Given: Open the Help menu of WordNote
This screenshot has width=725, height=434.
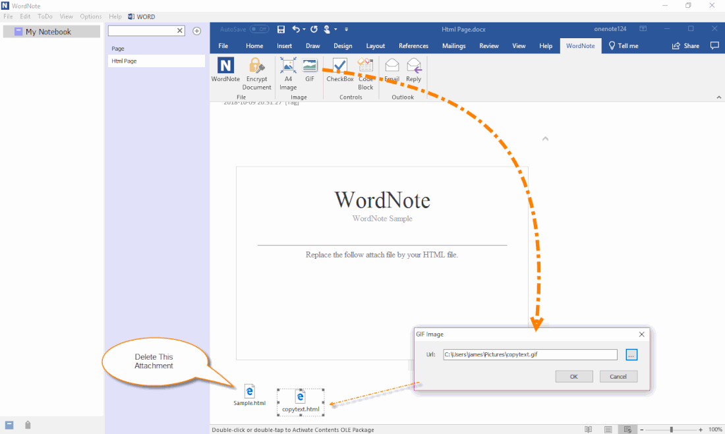Looking at the screenshot, I should (x=115, y=16).
